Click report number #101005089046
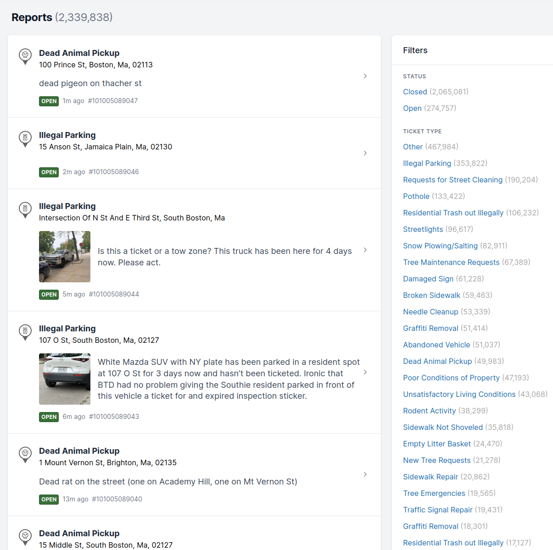Viewport: 553px width, 550px height. tap(114, 172)
